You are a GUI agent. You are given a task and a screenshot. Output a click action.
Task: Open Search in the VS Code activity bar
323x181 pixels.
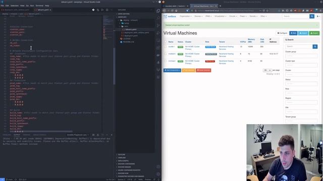tap(158, 18)
